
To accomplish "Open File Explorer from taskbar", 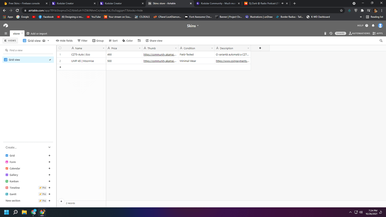I will (x=24, y=212).
